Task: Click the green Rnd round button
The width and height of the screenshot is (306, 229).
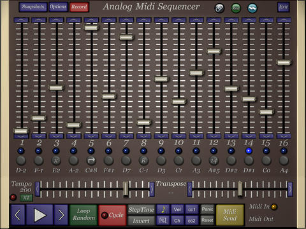Action: pyautogui.click(x=236, y=8)
